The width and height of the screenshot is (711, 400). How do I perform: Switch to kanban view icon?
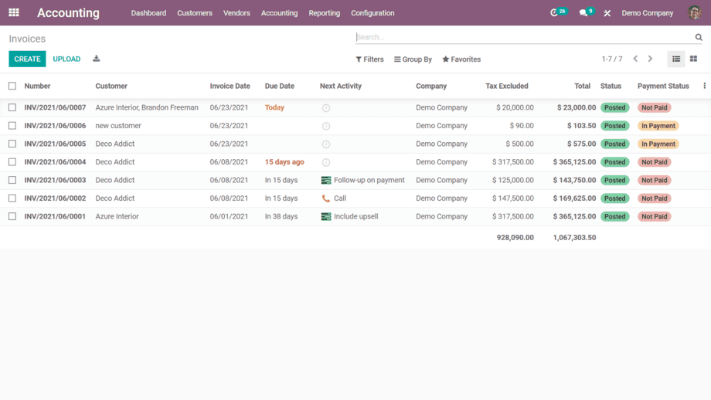(x=693, y=59)
